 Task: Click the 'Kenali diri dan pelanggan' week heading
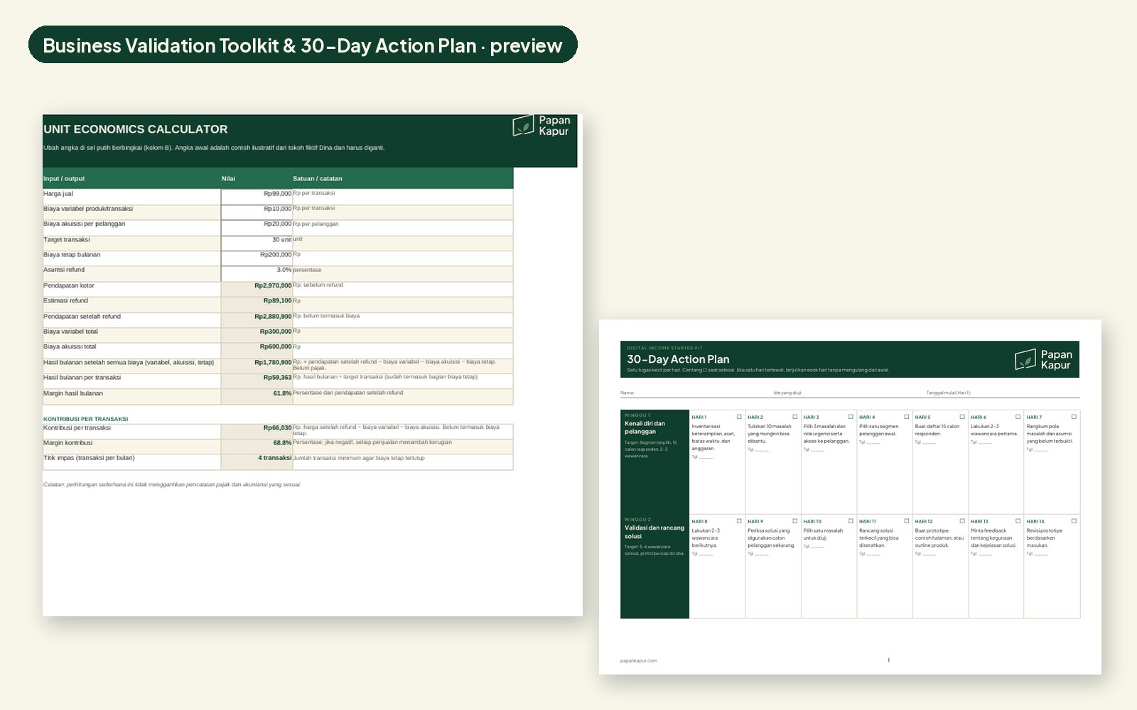tap(645, 427)
